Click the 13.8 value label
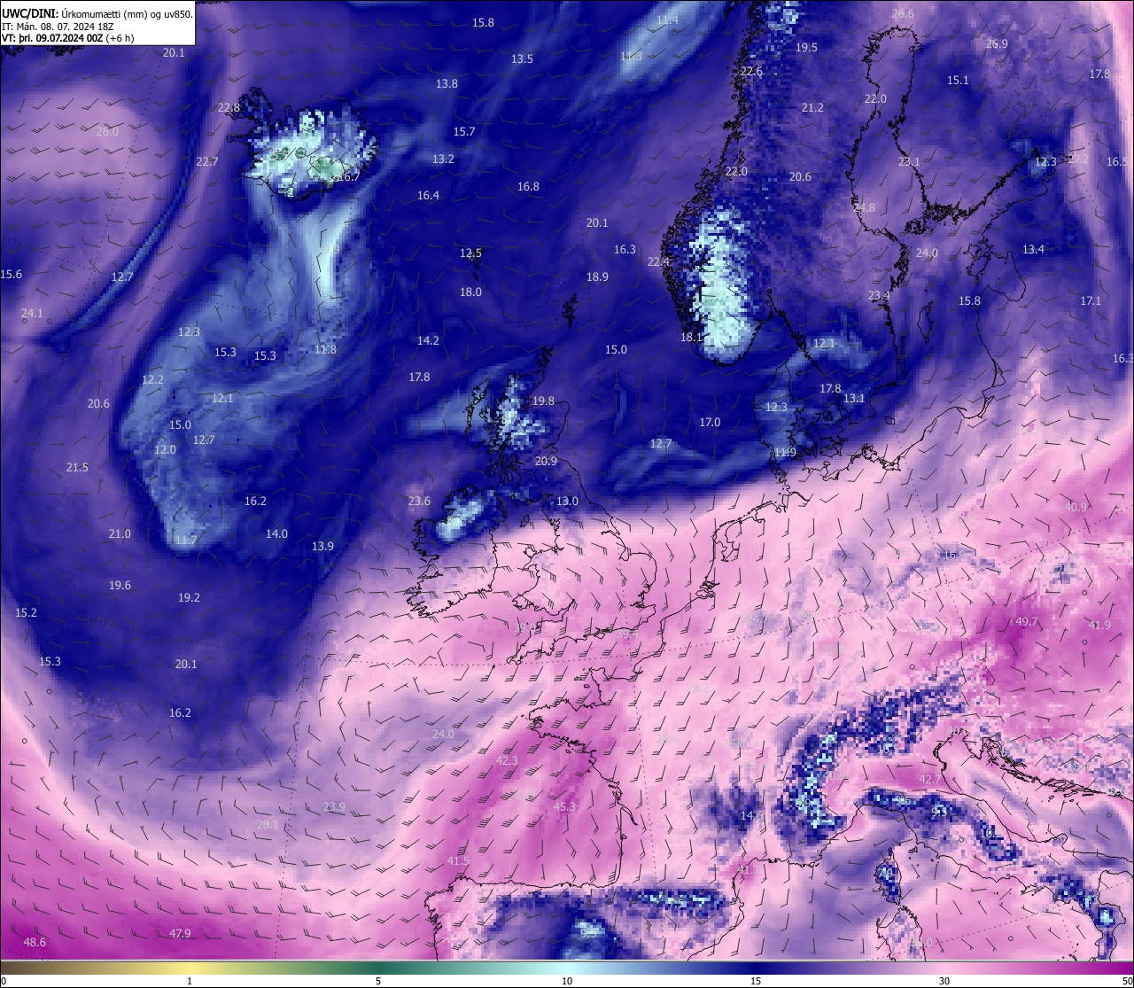 447,84
